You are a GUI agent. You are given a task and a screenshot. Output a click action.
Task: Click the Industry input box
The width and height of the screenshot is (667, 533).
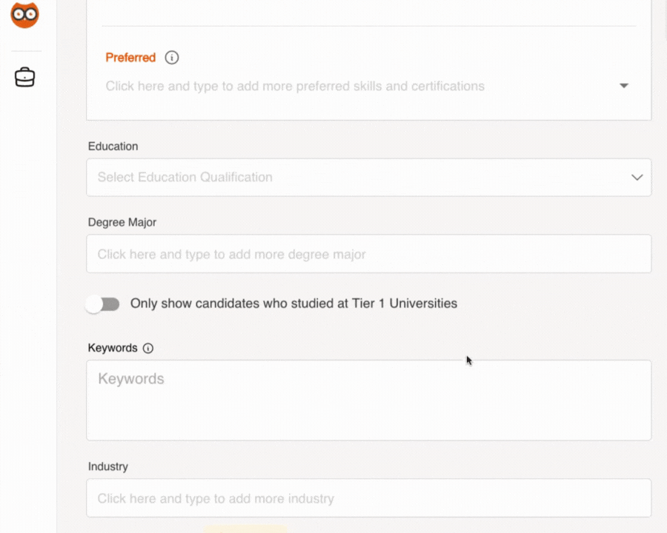(368, 498)
